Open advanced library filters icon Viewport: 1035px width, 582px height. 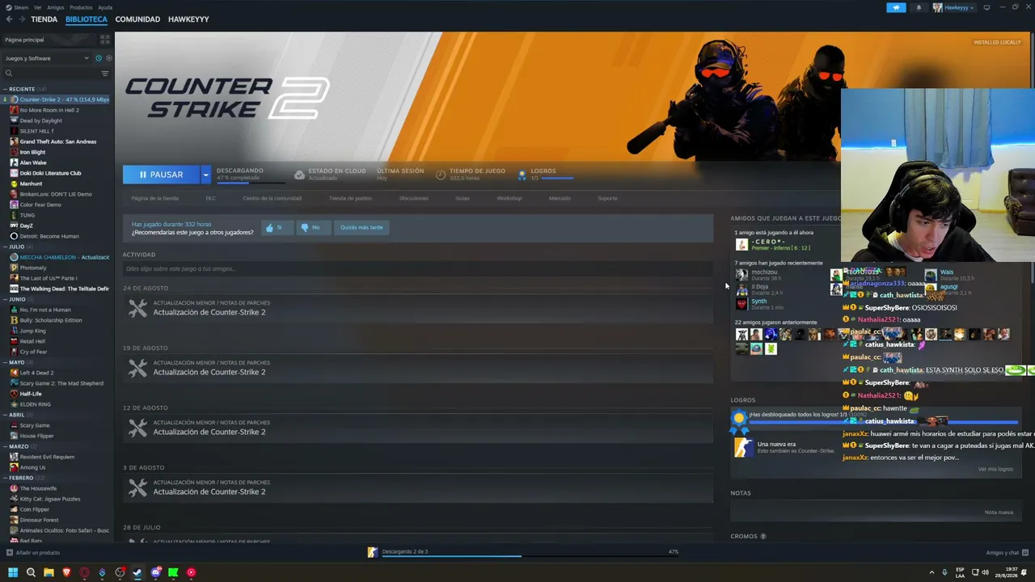pos(105,74)
